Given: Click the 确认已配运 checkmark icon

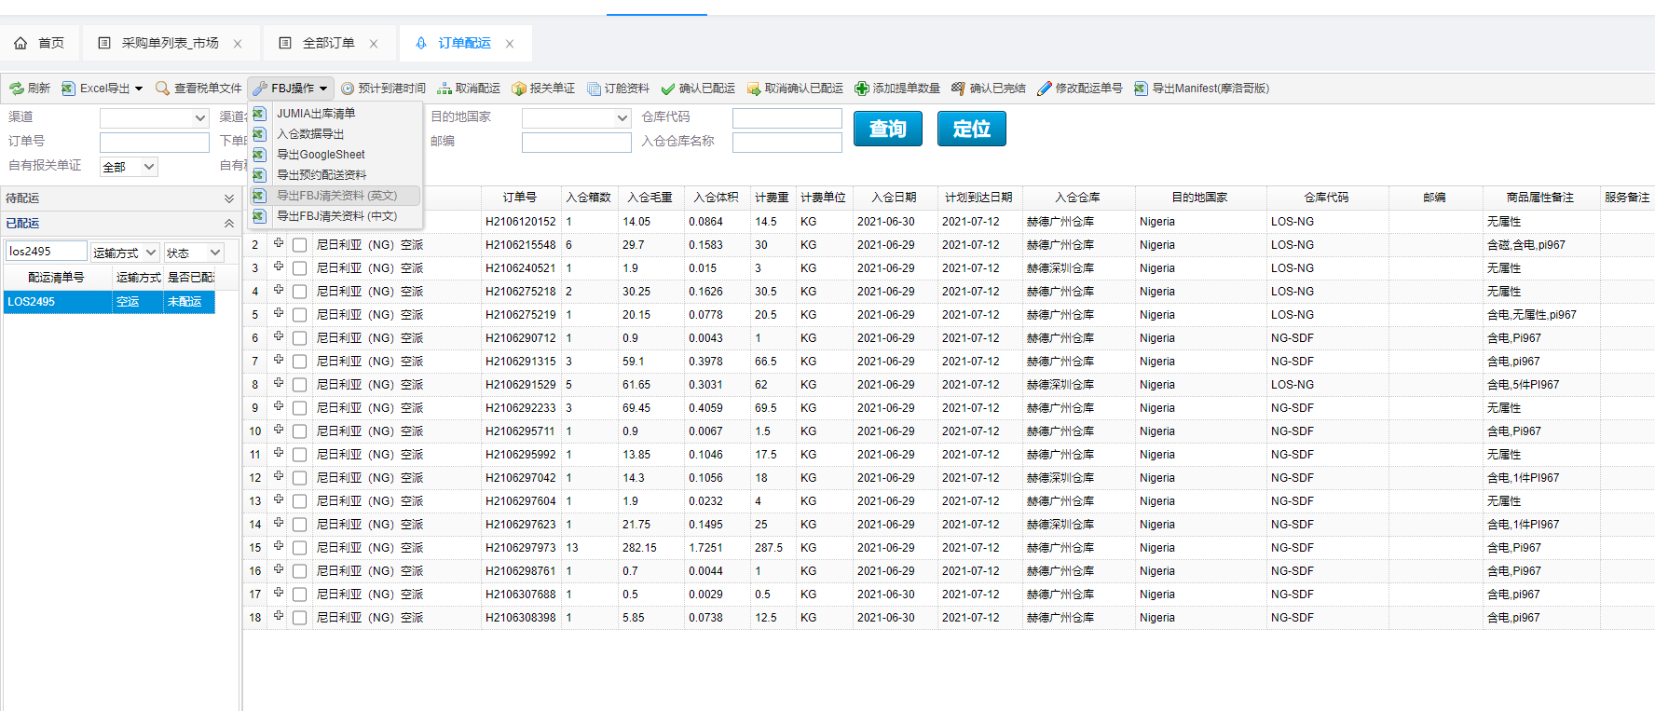Looking at the screenshot, I should point(668,89).
